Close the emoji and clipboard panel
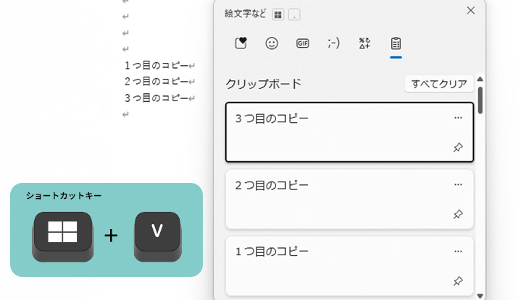The width and height of the screenshot is (518, 300). pos(471,11)
